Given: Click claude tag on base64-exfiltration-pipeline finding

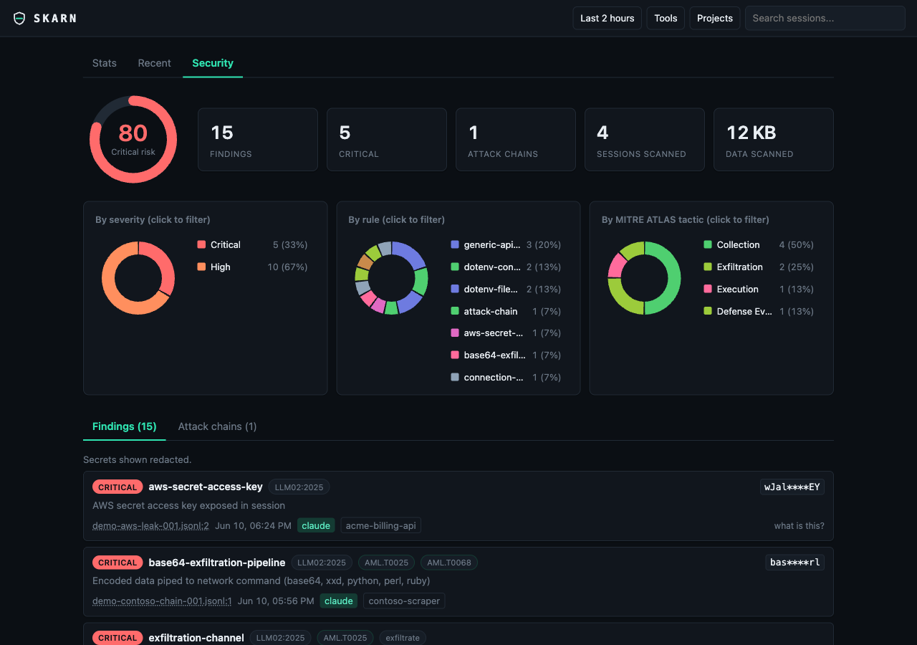Looking at the screenshot, I should point(339,601).
